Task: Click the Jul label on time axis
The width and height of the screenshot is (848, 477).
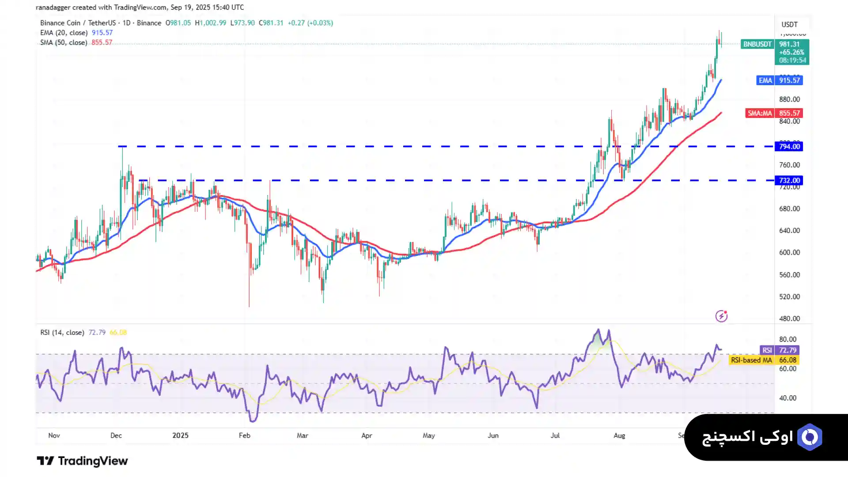Action: point(555,436)
